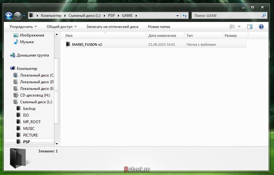This screenshot has height=175, width=274.
Task: Open Музыка in the navigation pane
Action: tap(27, 42)
